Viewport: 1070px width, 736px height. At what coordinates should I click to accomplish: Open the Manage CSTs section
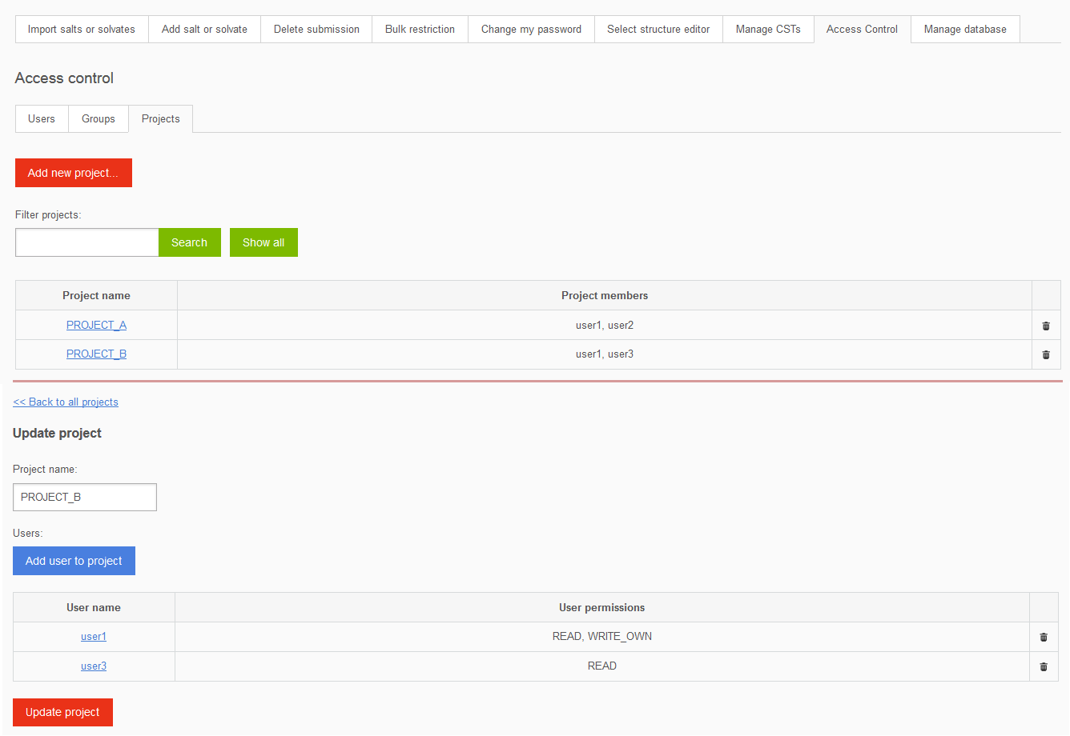point(768,29)
